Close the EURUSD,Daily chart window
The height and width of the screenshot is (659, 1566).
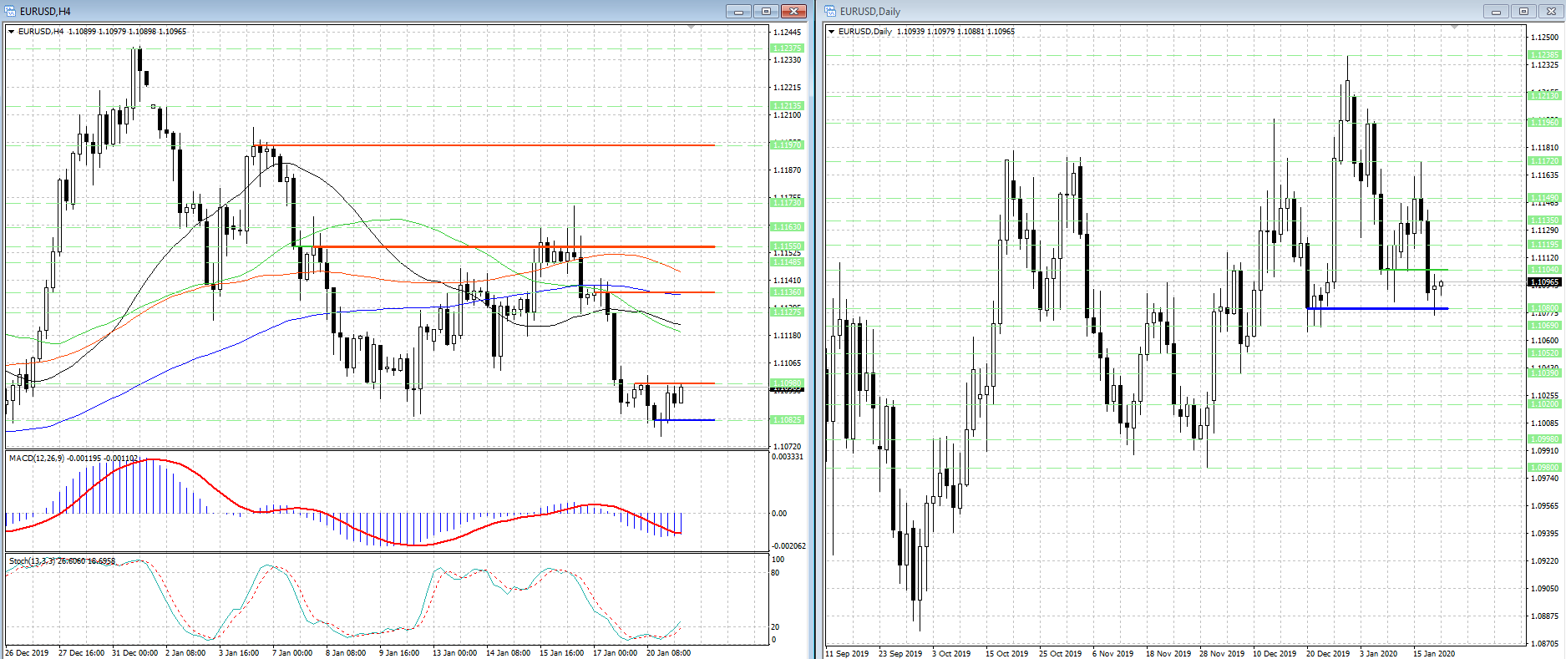pos(1551,11)
